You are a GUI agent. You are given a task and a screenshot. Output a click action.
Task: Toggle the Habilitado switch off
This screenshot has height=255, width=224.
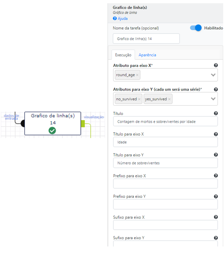pos(196,28)
